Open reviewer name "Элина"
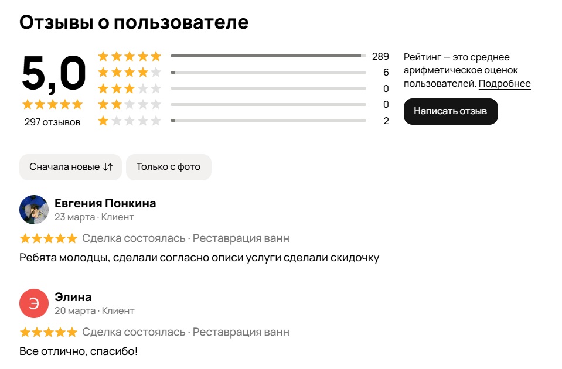This screenshot has width=562, height=369. point(73,297)
